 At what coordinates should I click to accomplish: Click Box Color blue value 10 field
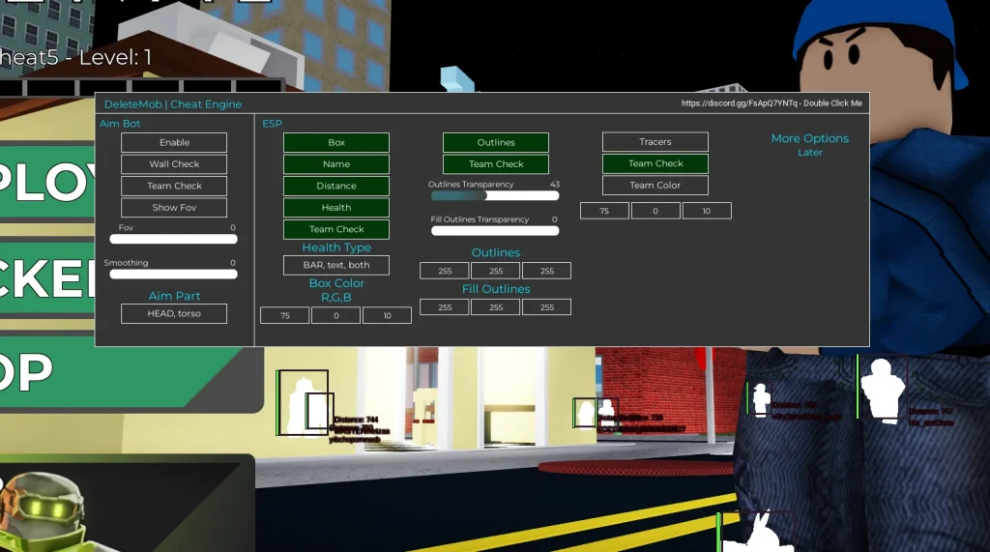(387, 315)
